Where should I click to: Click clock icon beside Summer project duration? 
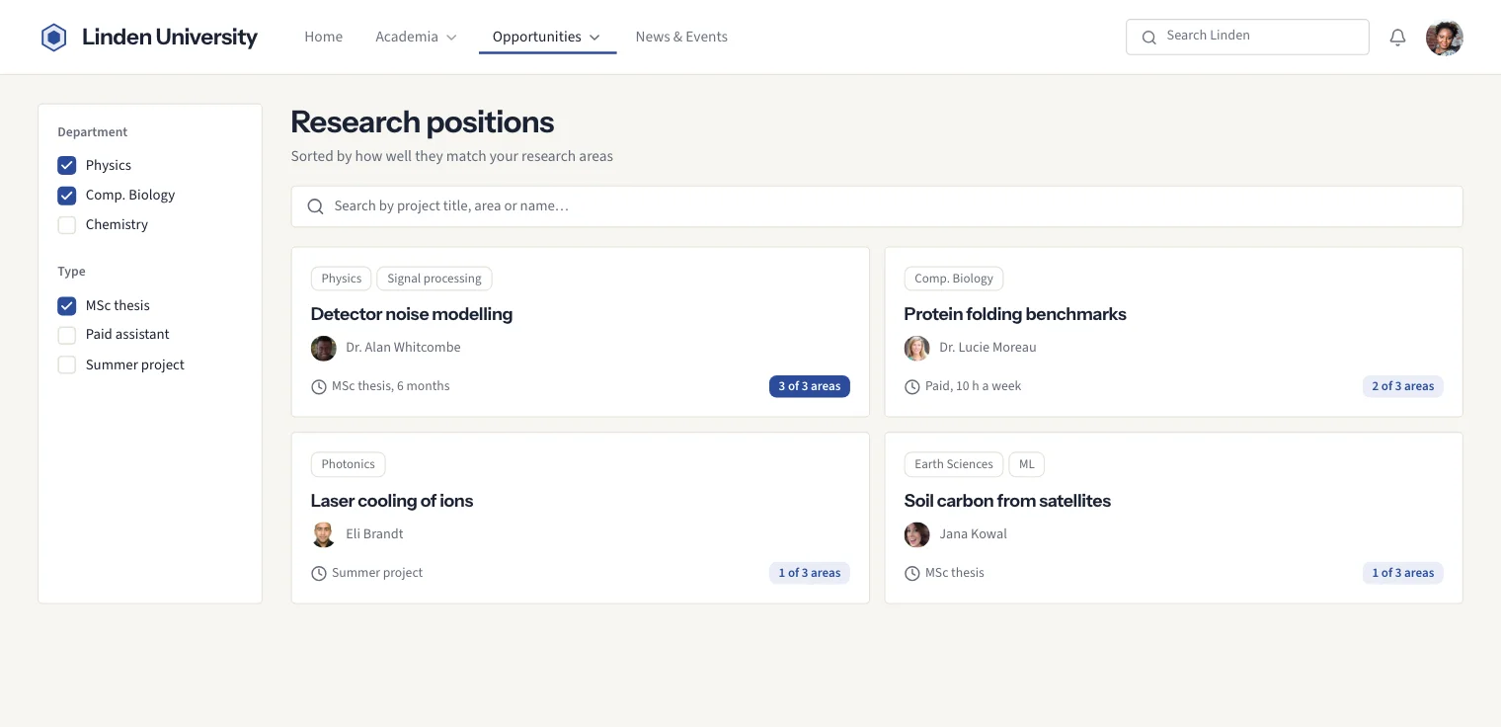point(319,574)
